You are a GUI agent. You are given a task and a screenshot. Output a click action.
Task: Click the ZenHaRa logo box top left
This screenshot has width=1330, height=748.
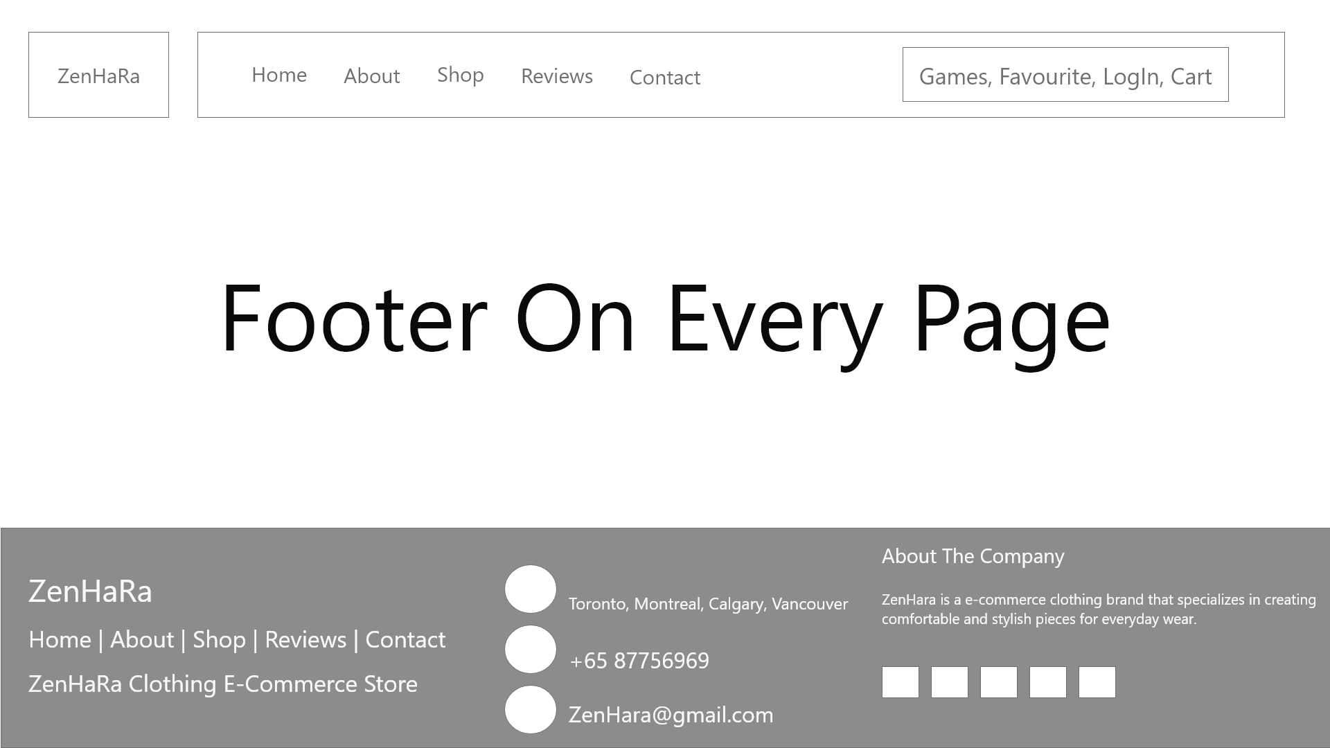click(x=98, y=75)
